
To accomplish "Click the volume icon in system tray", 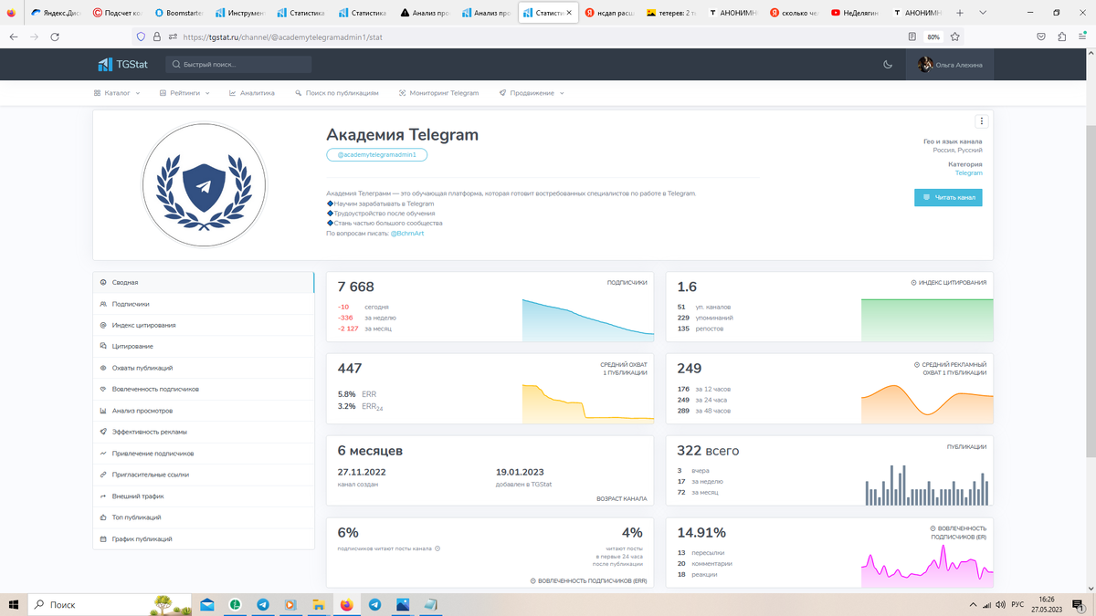I will point(1000,605).
